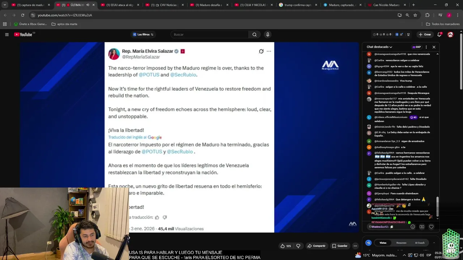This screenshot has width=463, height=260.
Task: Click the live chat scrollbar
Action: (438, 206)
